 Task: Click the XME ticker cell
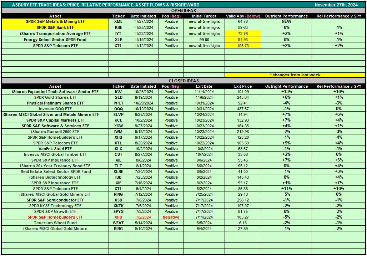[x=118, y=21]
